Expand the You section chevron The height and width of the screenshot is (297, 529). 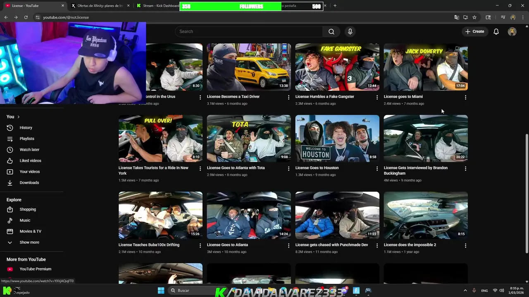click(18, 117)
